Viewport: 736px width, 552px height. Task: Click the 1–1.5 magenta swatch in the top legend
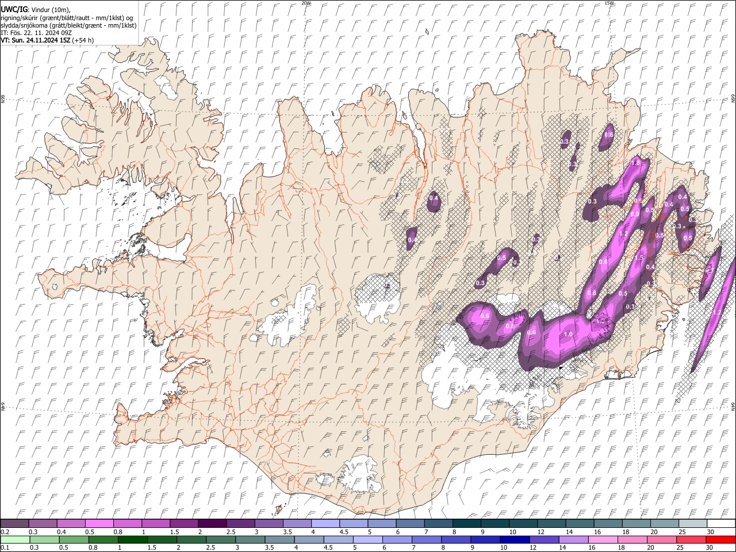click(x=156, y=523)
